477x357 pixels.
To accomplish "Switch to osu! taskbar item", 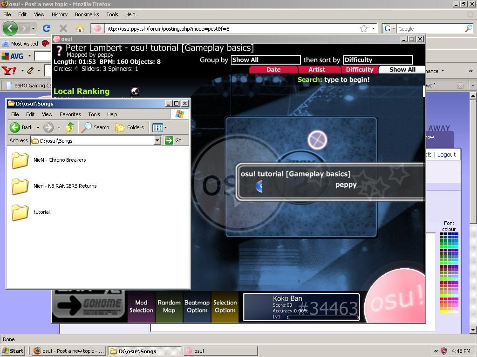I will tap(220, 351).
